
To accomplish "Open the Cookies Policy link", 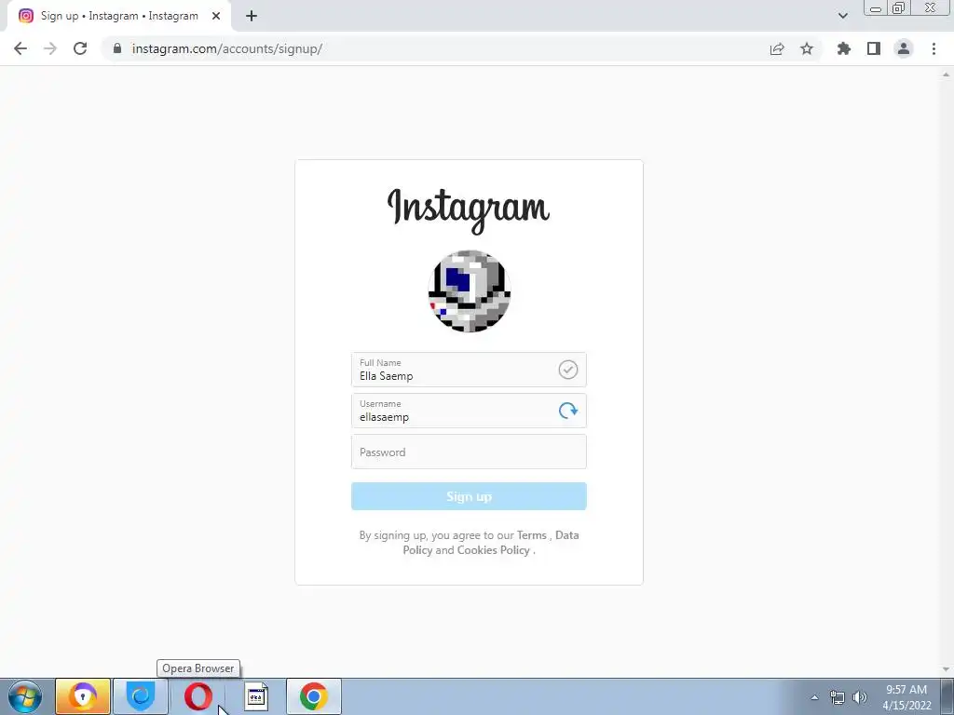I will point(494,549).
